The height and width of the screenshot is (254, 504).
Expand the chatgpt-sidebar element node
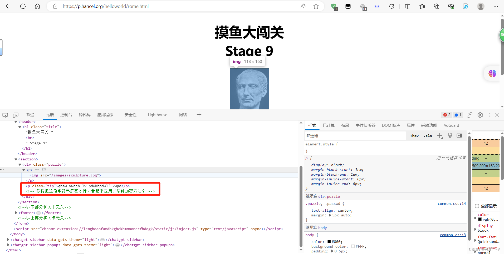point(8,240)
